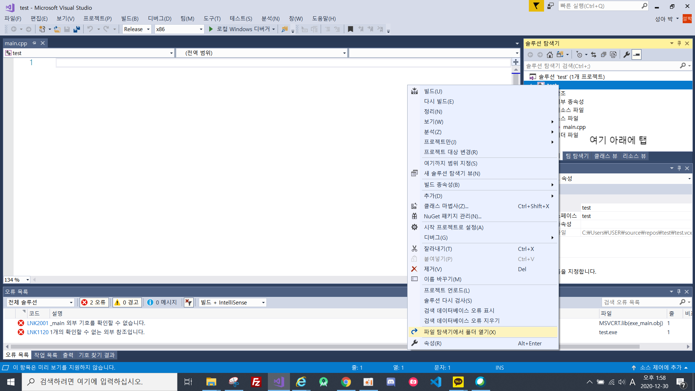Viewport: 695px width, 391px height.
Task: Toggle bookmark using the bookmark toolbar icon
Action: pyautogui.click(x=350, y=29)
